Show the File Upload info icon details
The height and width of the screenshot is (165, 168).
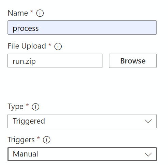click(58, 46)
